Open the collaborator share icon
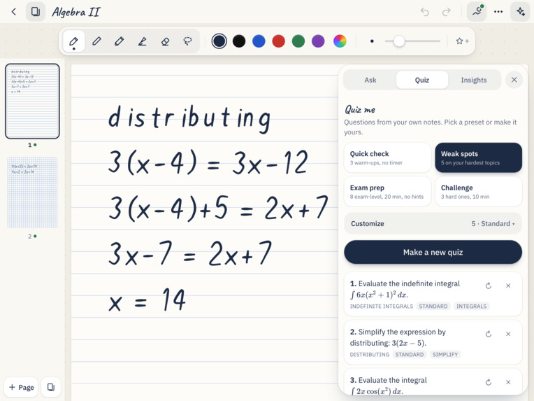Image resolution: width=534 pixels, height=401 pixels. click(x=477, y=12)
